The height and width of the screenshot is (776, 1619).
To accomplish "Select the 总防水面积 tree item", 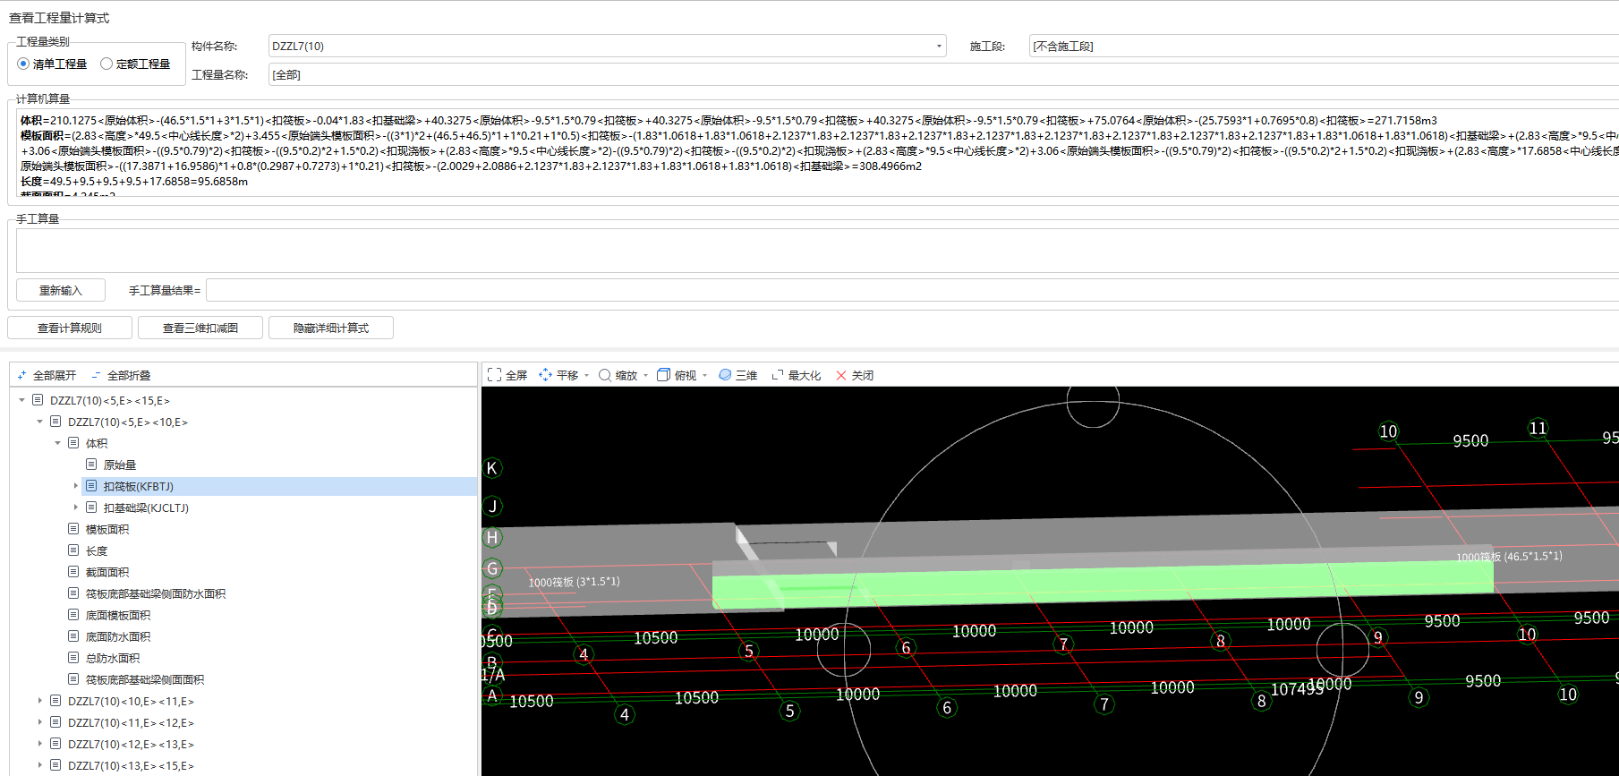I will point(113,658).
